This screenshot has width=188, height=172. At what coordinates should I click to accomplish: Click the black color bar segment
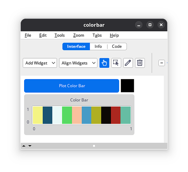pyautogui.click(x=106, y=115)
